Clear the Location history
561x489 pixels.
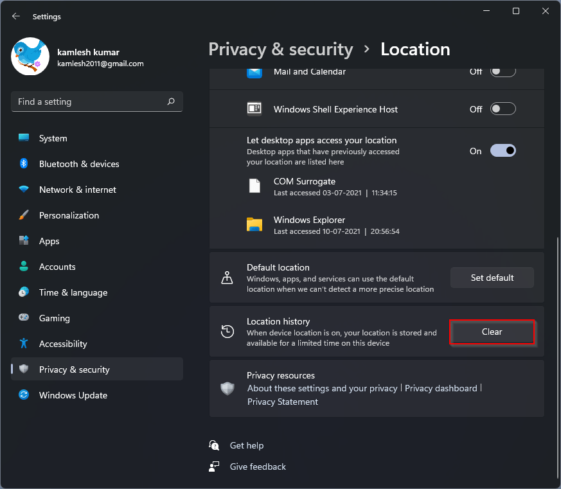(x=492, y=332)
